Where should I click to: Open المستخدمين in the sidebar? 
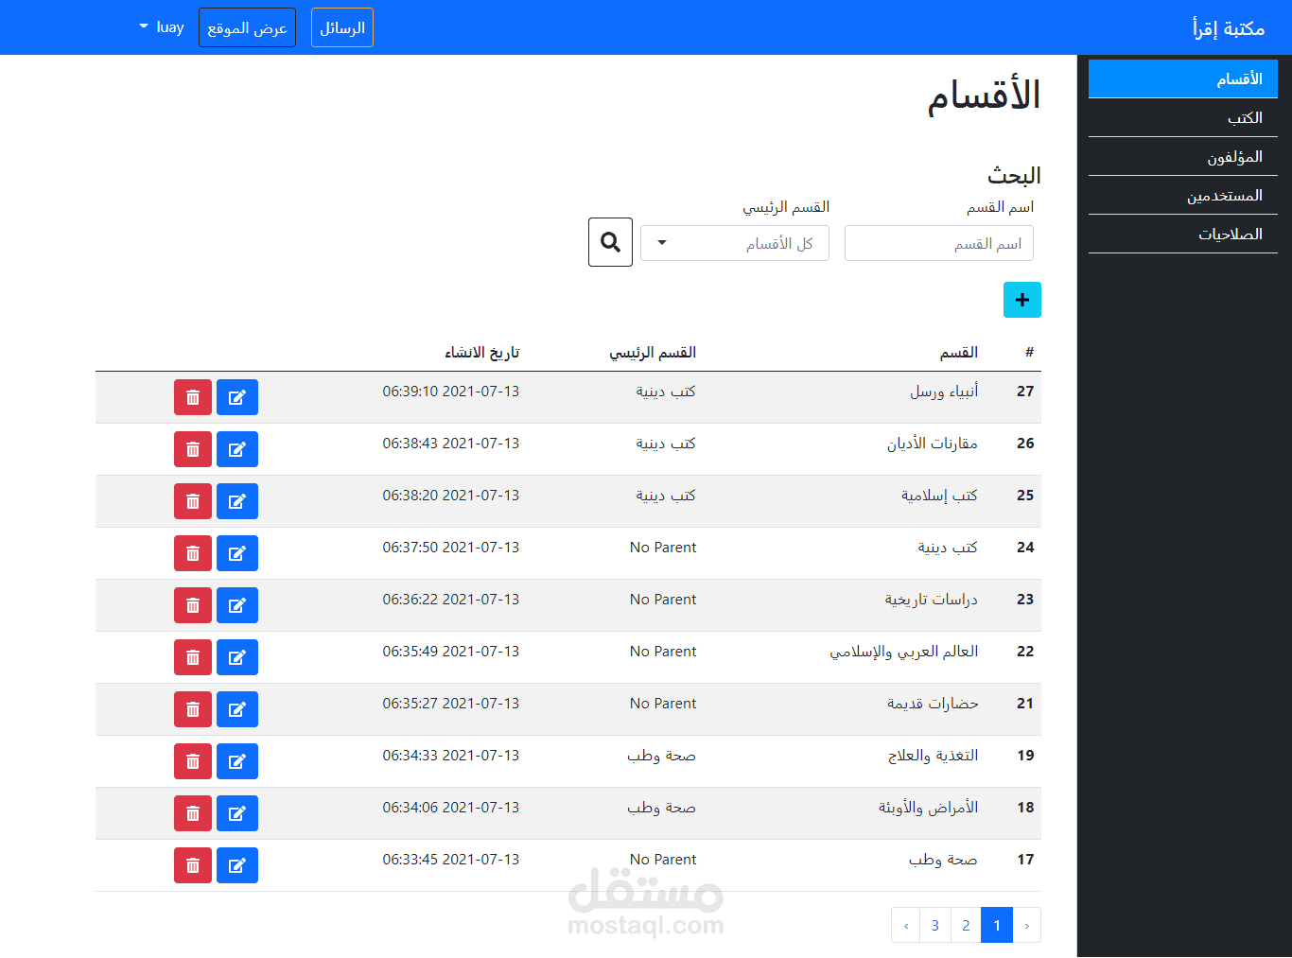pos(1183,195)
